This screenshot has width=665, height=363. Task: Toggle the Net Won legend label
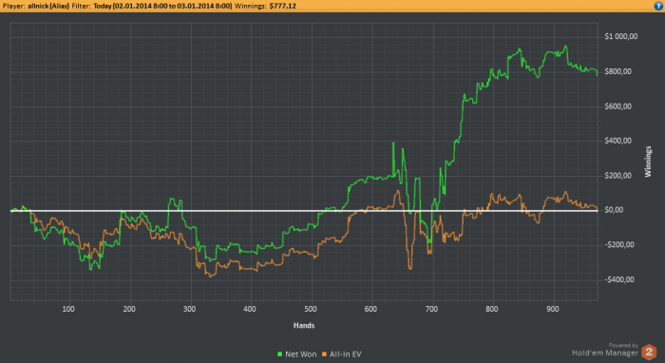coord(301,354)
